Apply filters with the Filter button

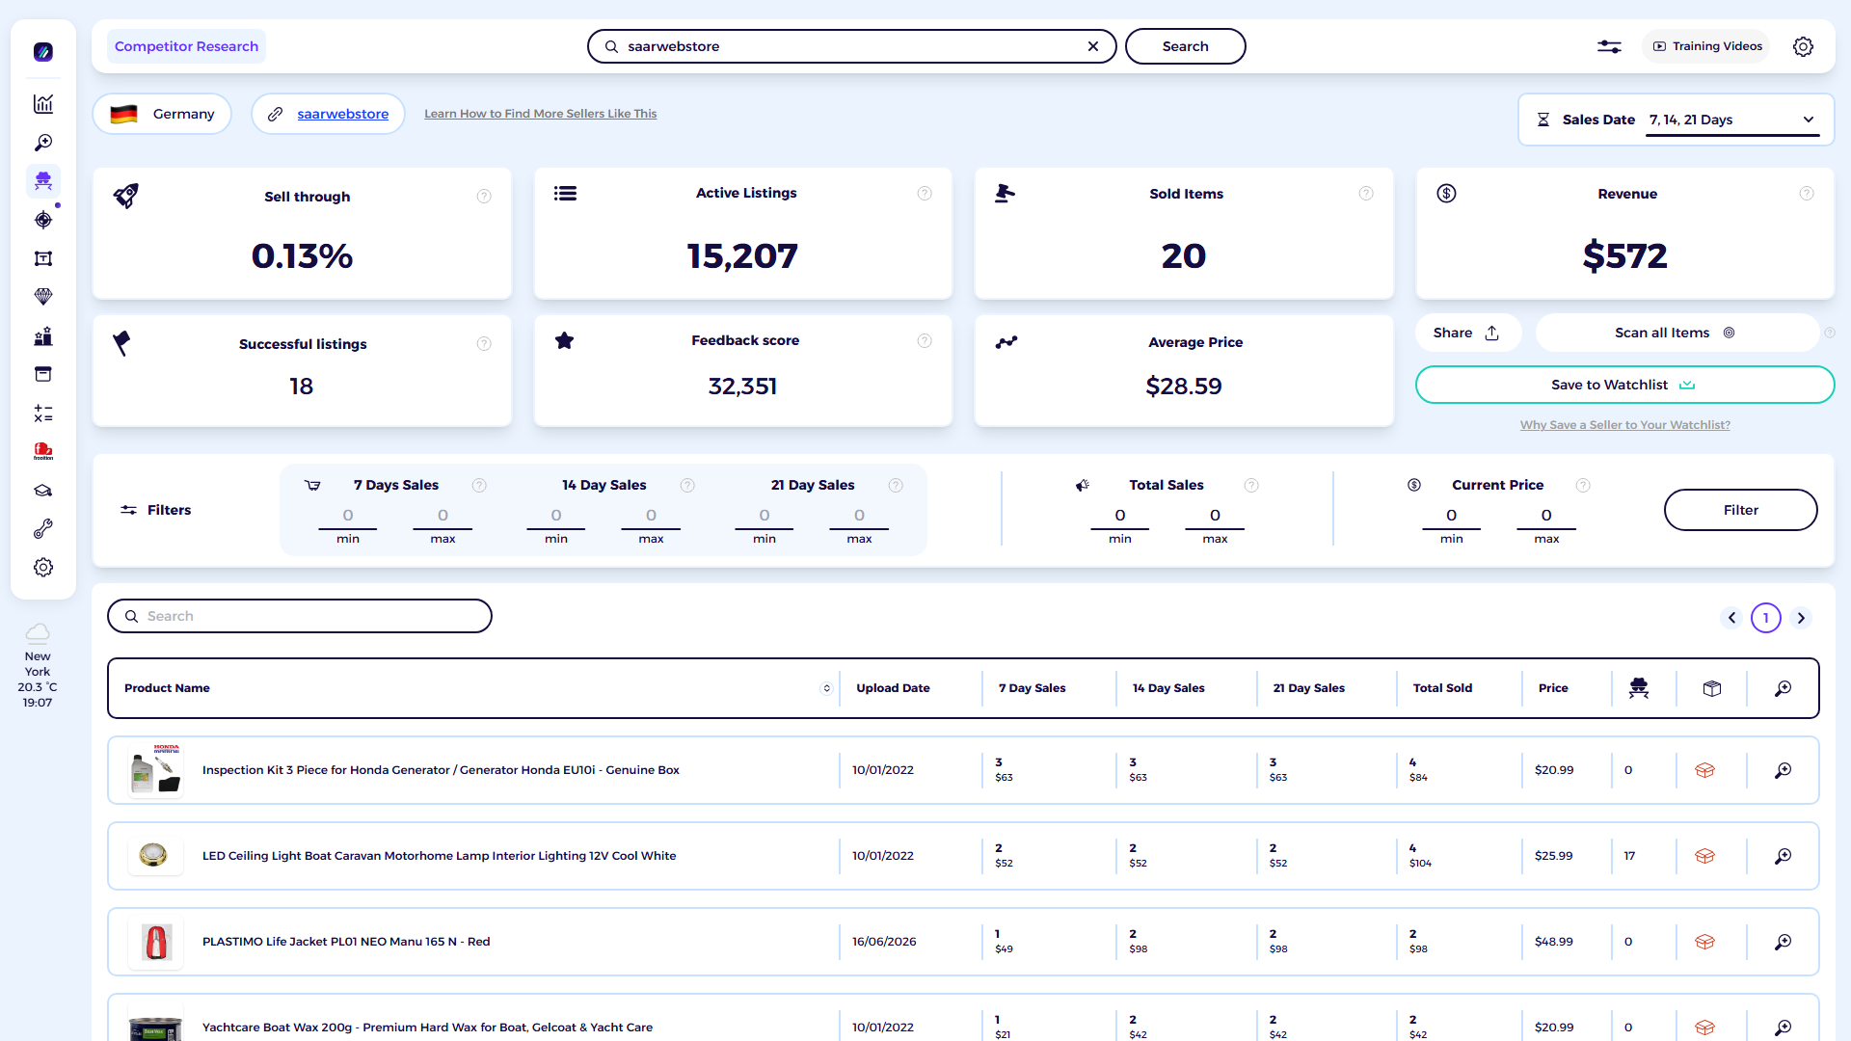coord(1740,510)
